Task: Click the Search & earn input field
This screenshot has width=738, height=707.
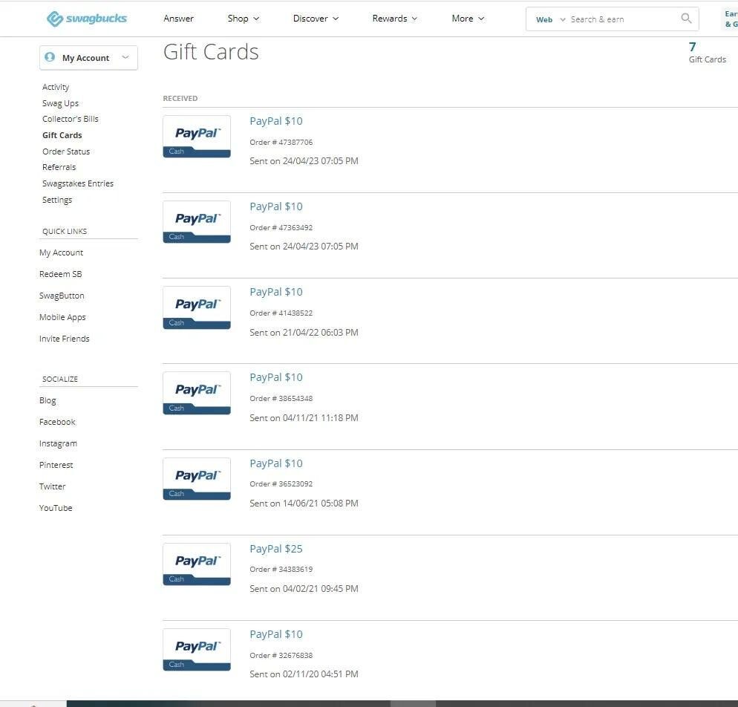Action: tap(623, 19)
